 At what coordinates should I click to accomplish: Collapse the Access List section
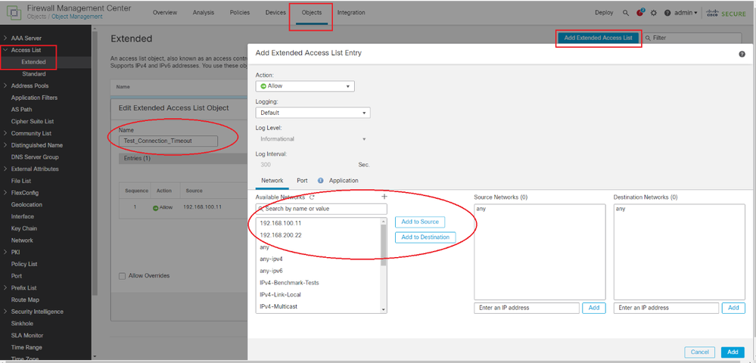pos(5,50)
